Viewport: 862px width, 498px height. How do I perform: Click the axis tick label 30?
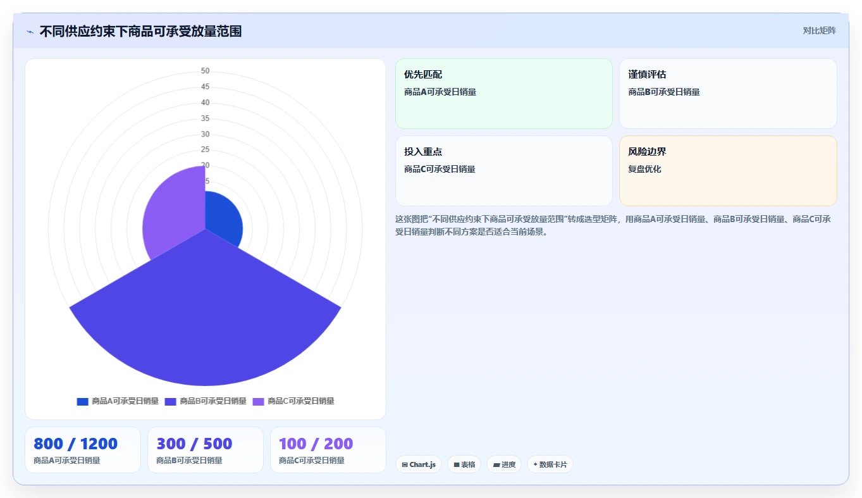[x=205, y=134]
